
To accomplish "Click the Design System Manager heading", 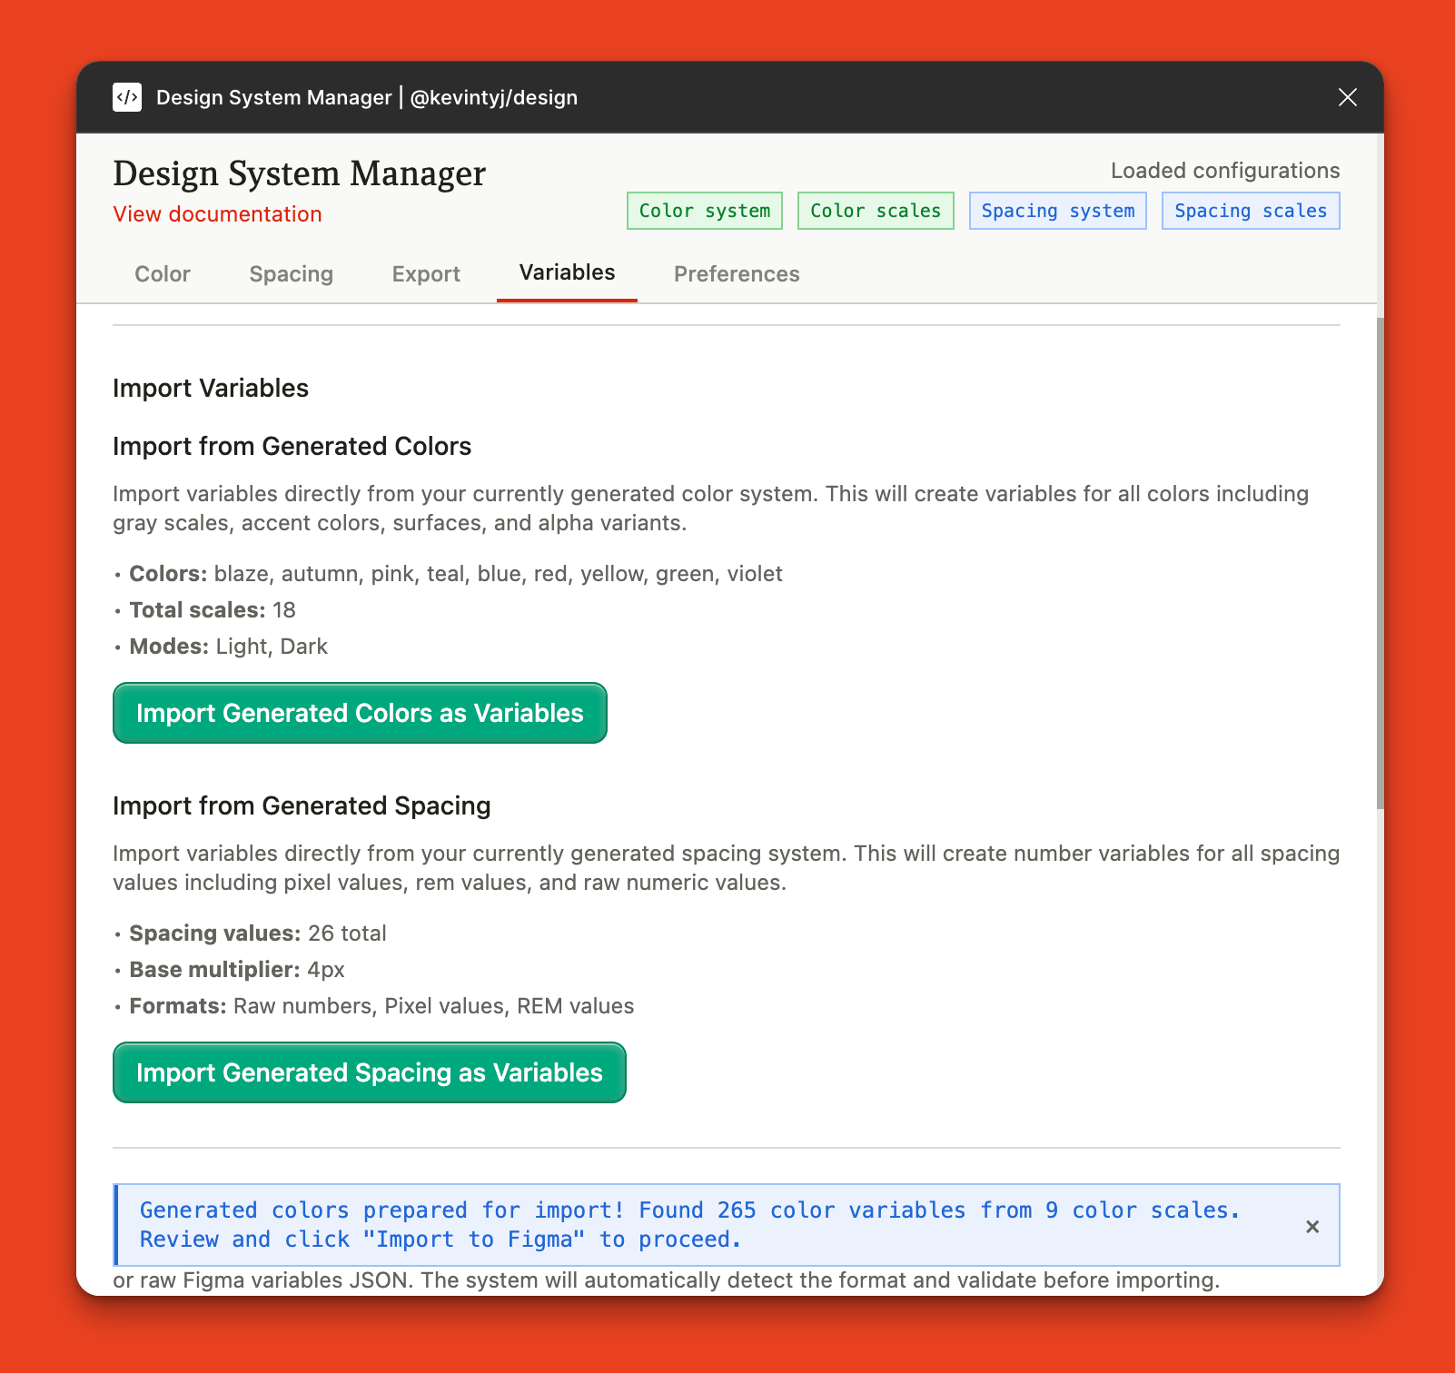I will 299,173.
